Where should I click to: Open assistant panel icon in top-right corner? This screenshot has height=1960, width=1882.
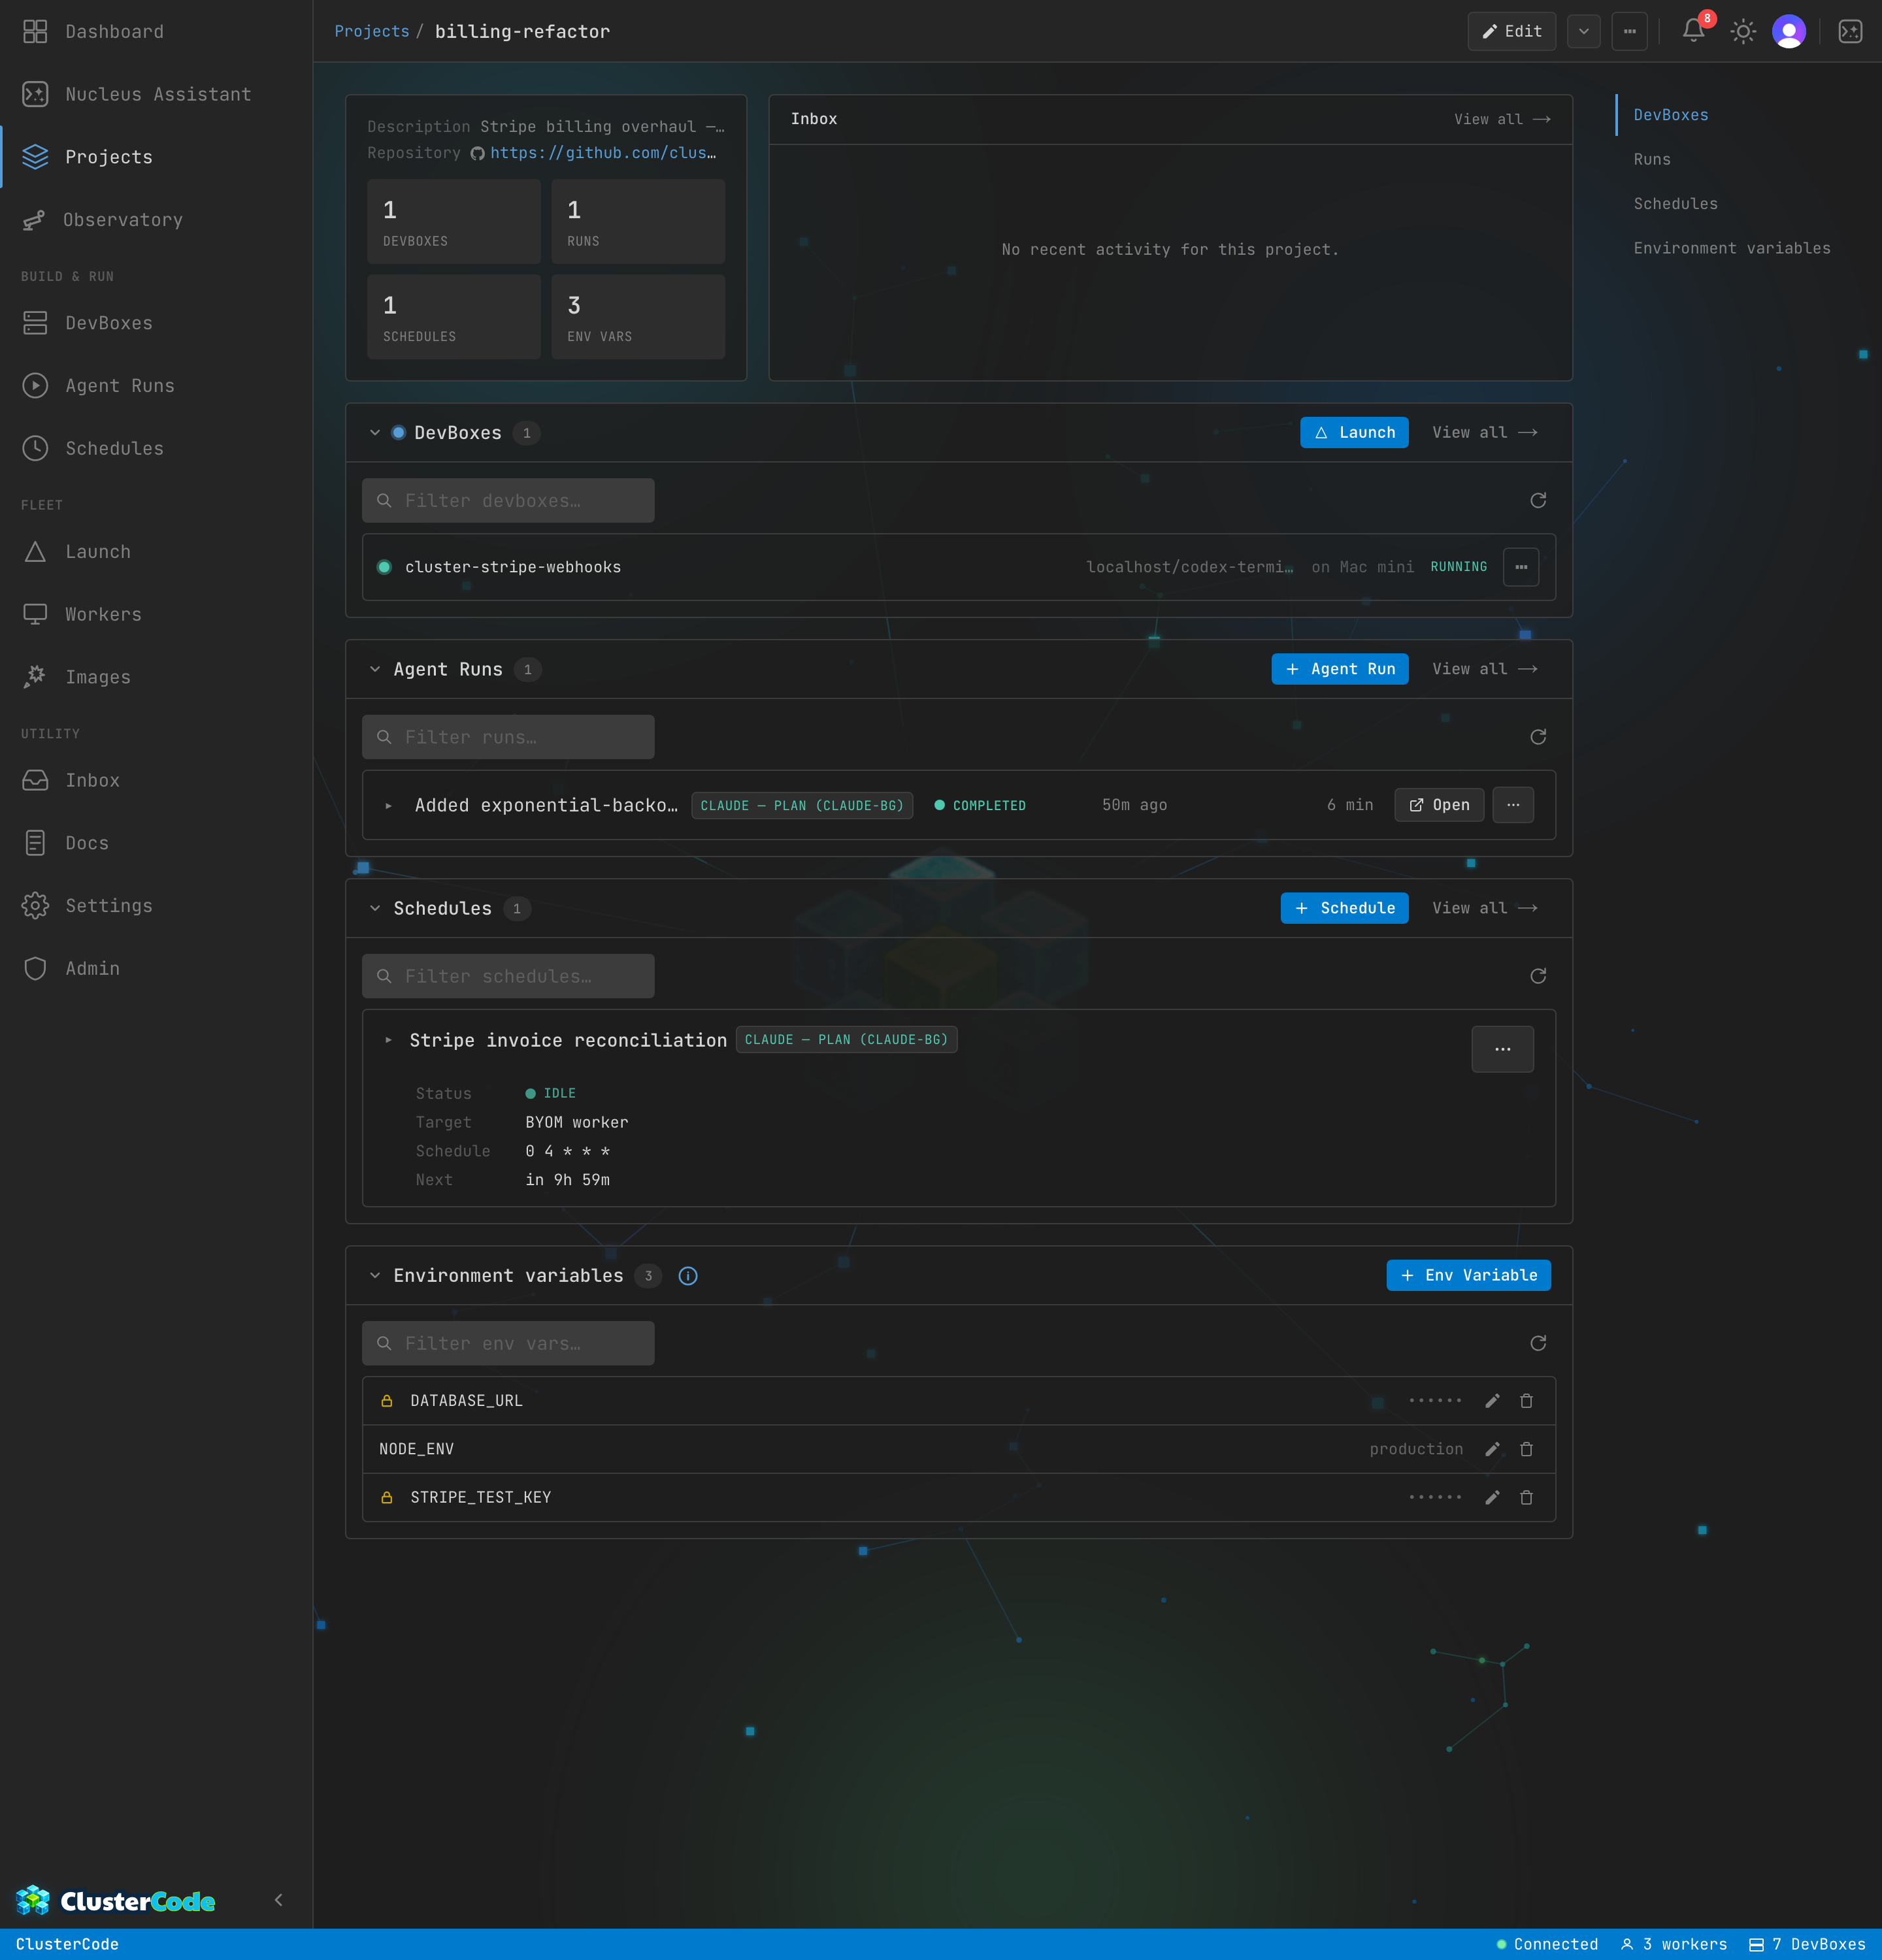(1850, 31)
